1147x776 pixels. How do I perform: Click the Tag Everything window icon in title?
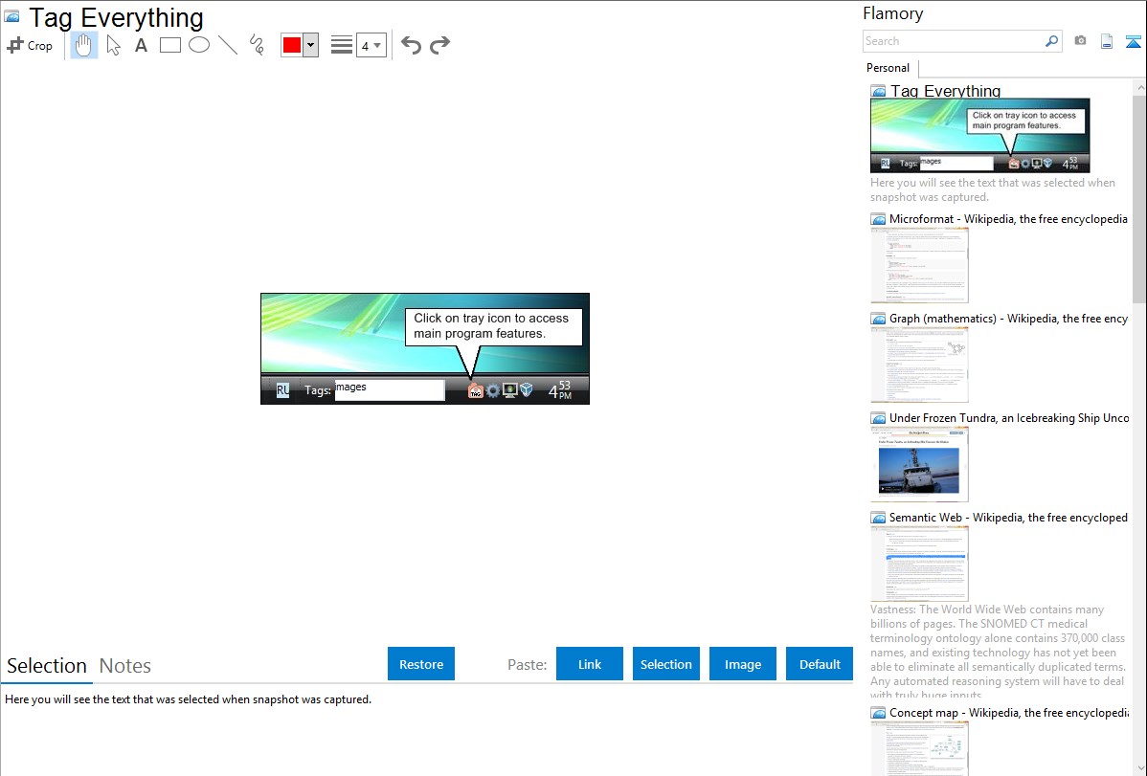[x=12, y=17]
